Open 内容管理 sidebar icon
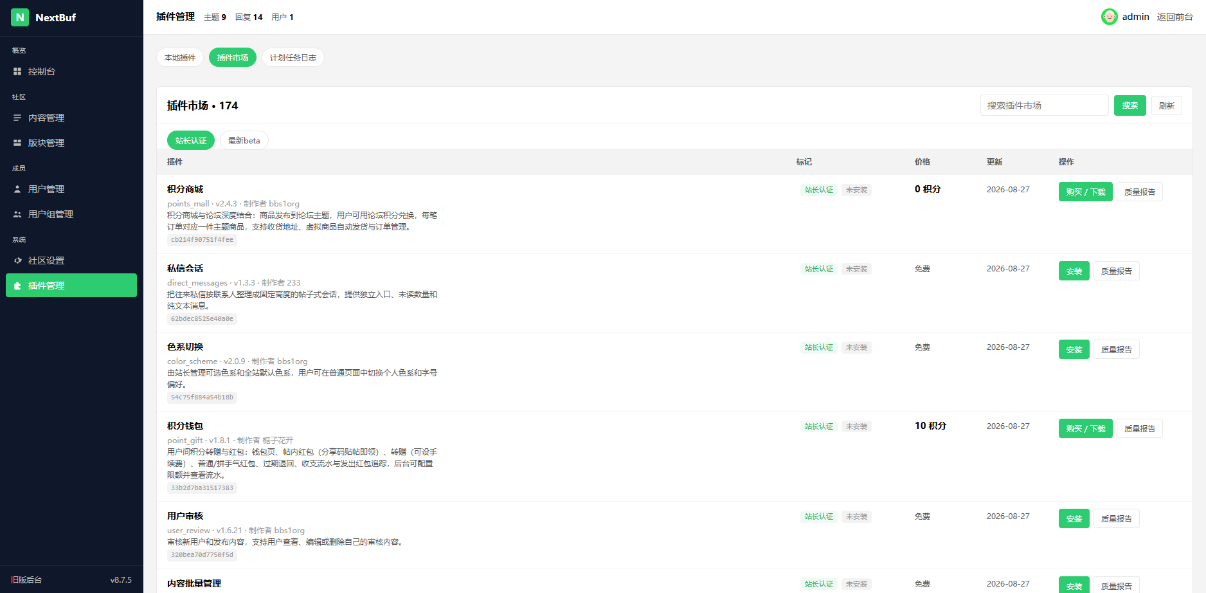The image size is (1206, 593). click(17, 118)
